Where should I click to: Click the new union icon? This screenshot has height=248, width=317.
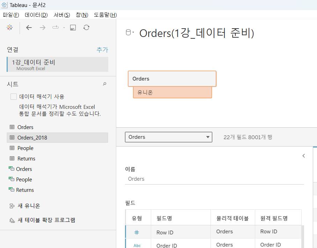[12, 206]
